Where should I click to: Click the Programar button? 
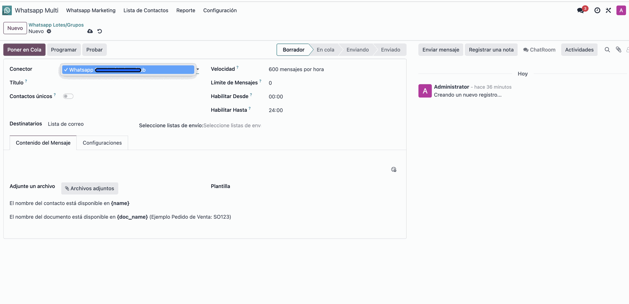(x=64, y=50)
